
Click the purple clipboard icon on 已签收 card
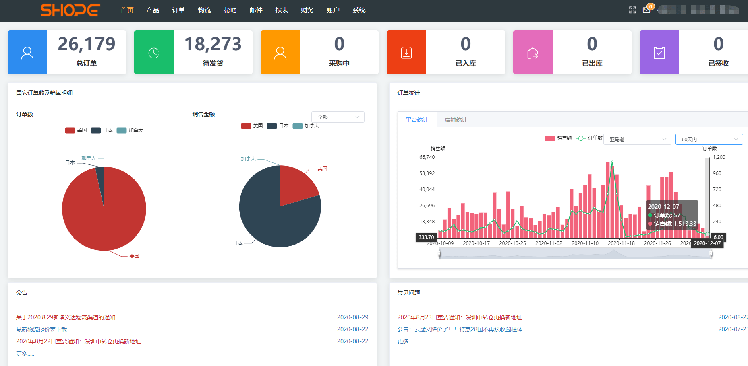[x=659, y=52]
